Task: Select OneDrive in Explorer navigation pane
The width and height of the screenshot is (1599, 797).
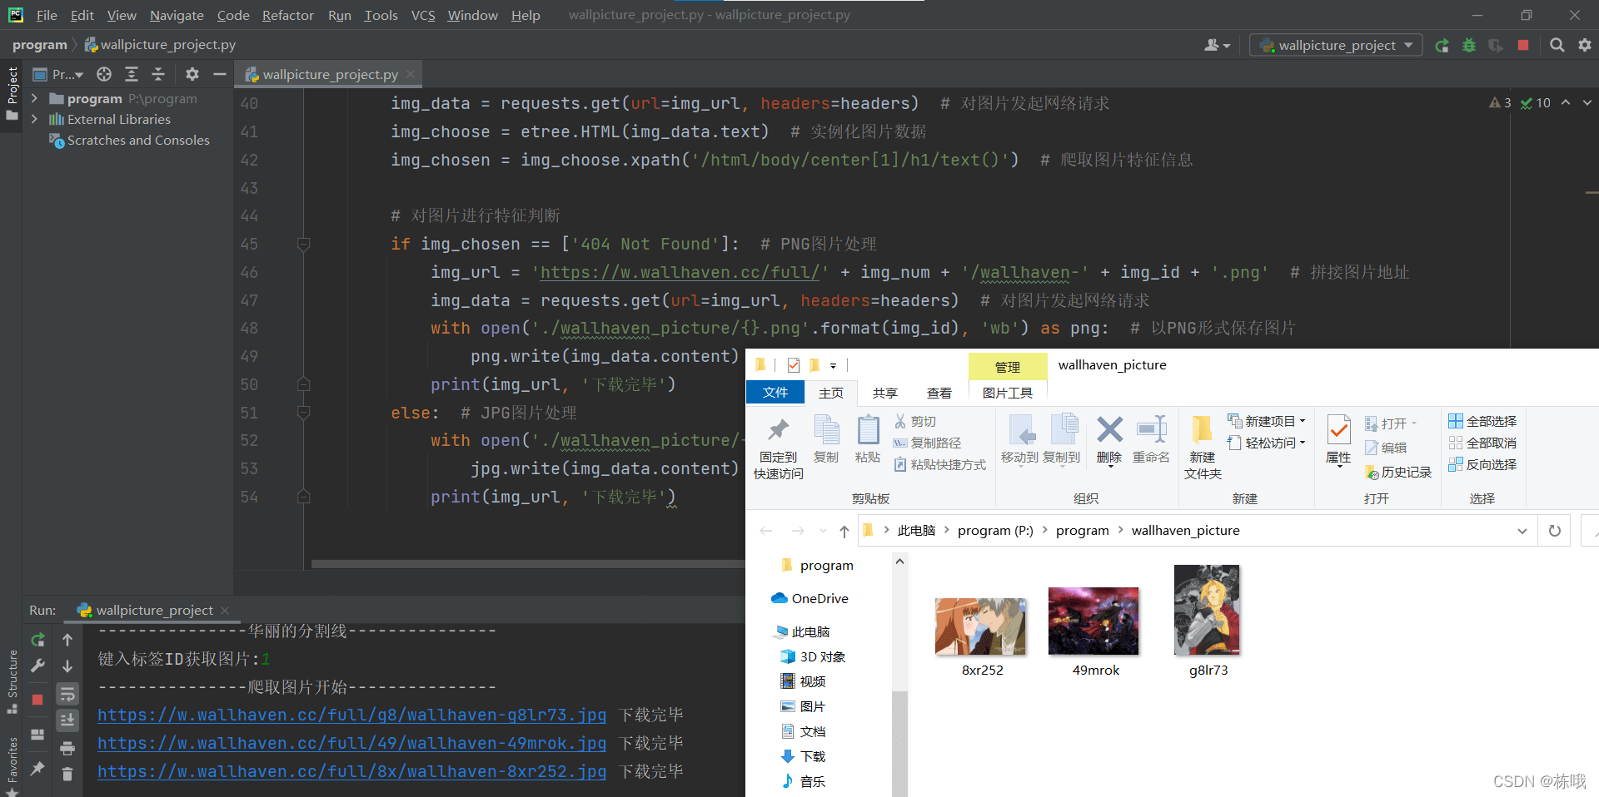Action: click(x=809, y=598)
